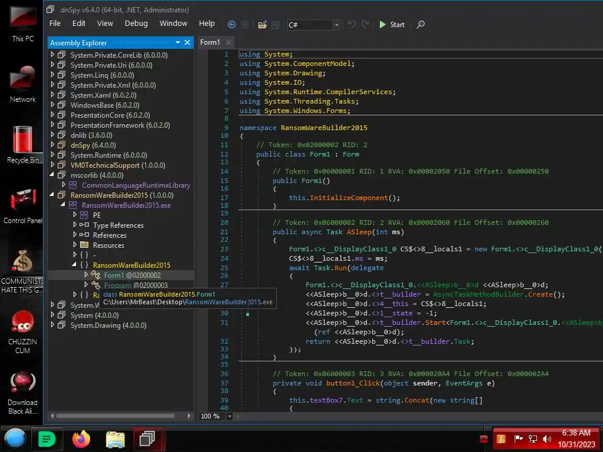Switch to the Form1 tab
The height and width of the screenshot is (452, 603).
tap(210, 42)
